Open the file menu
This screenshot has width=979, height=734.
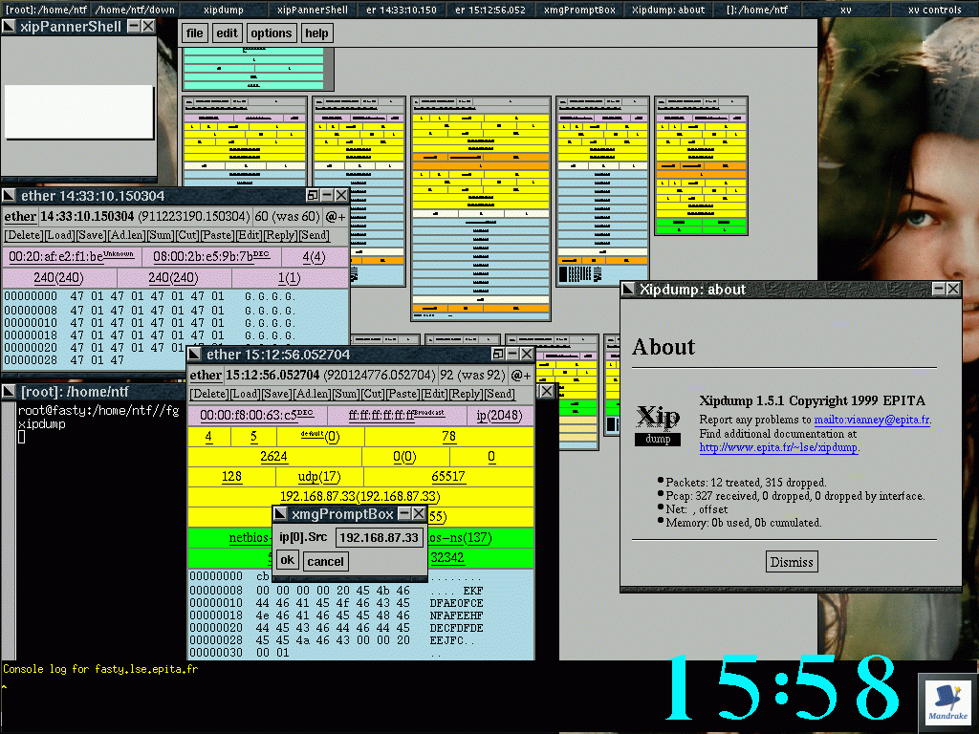tap(195, 33)
